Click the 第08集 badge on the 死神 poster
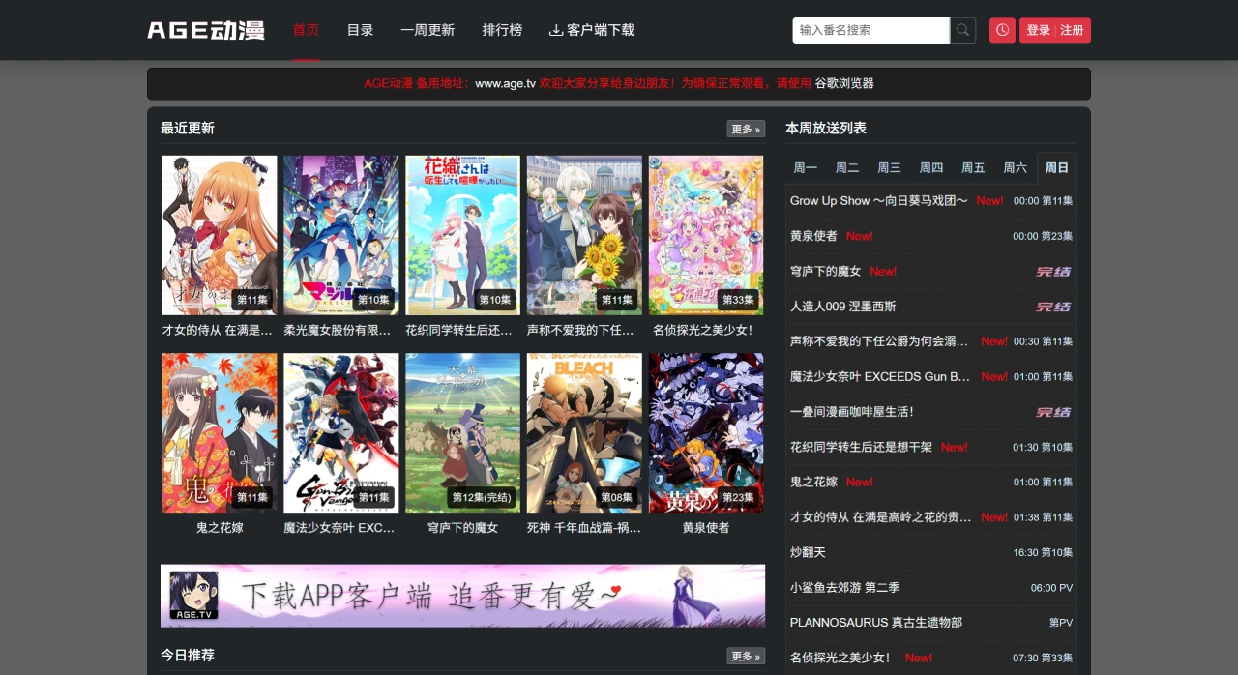Image resolution: width=1238 pixels, height=675 pixels. click(x=616, y=497)
